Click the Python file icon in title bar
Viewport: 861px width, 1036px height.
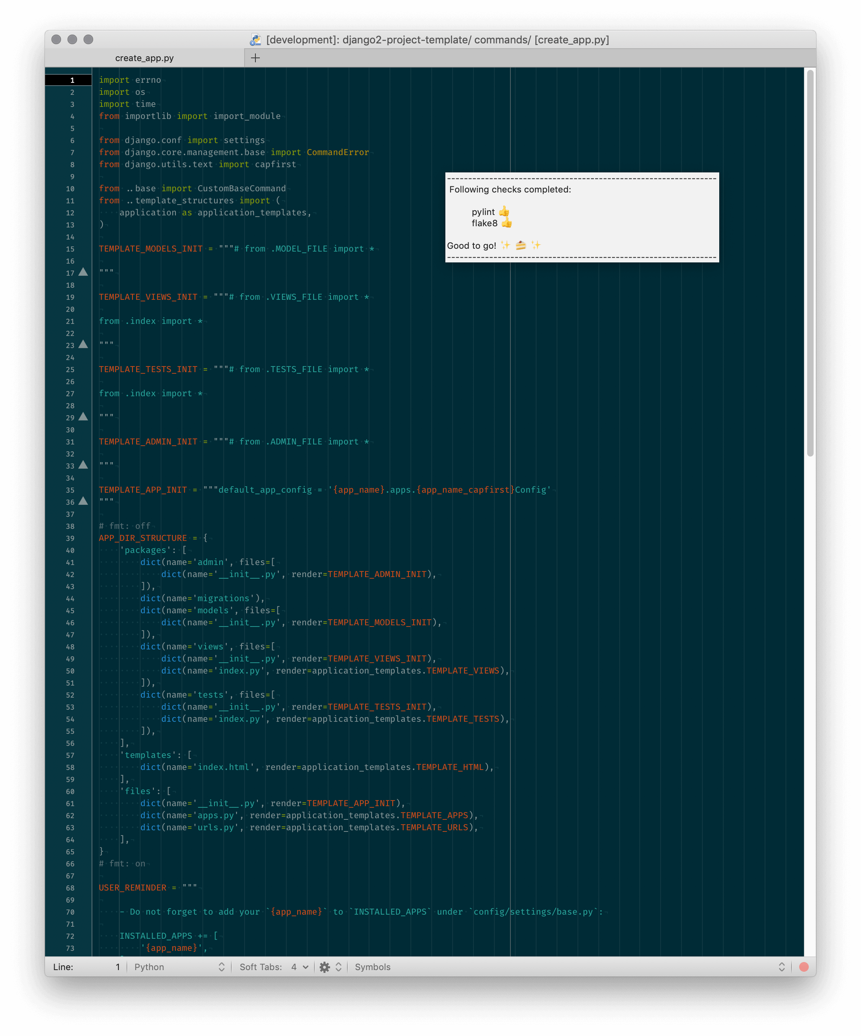(x=255, y=40)
